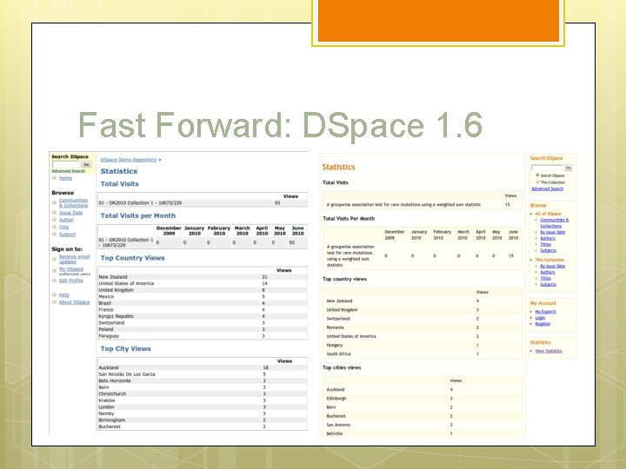Open Communities & Collections in left Browse list
The image size is (626, 469).
coord(73,202)
